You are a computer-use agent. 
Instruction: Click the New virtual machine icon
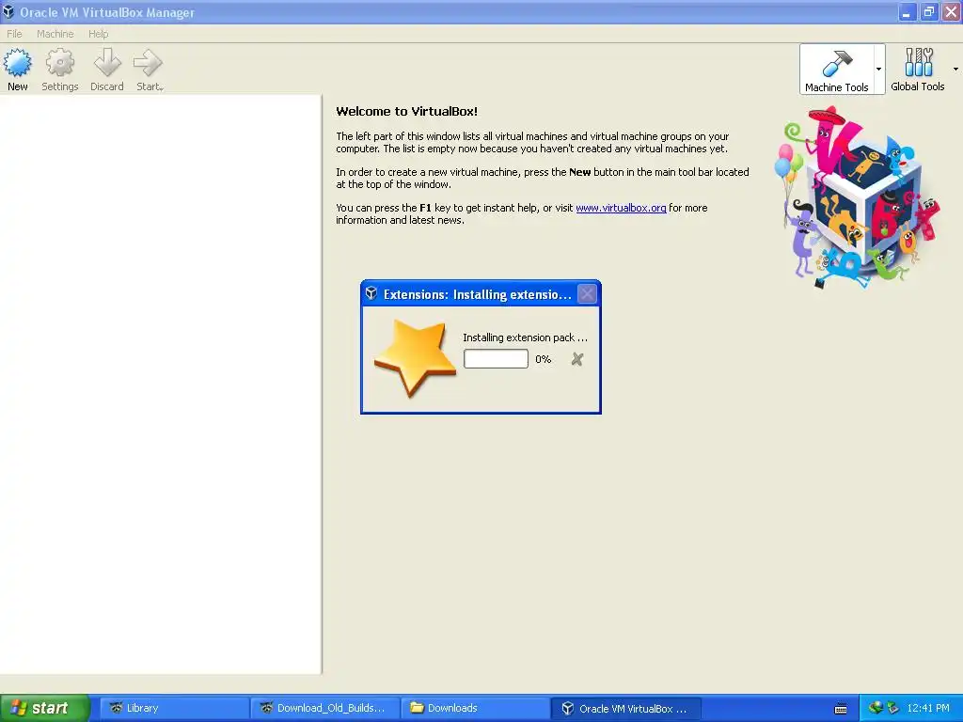point(17,63)
